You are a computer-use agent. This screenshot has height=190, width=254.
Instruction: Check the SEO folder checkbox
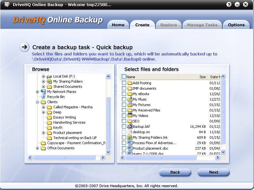point(124,121)
